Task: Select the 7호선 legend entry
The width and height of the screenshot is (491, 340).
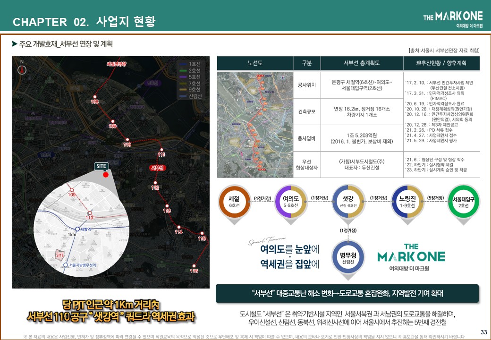Action: pos(190,83)
